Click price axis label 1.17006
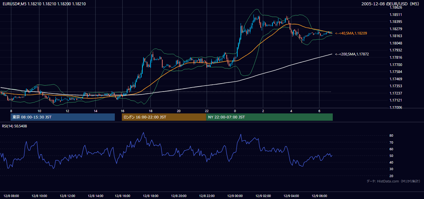424x199 pixels. click(396, 107)
